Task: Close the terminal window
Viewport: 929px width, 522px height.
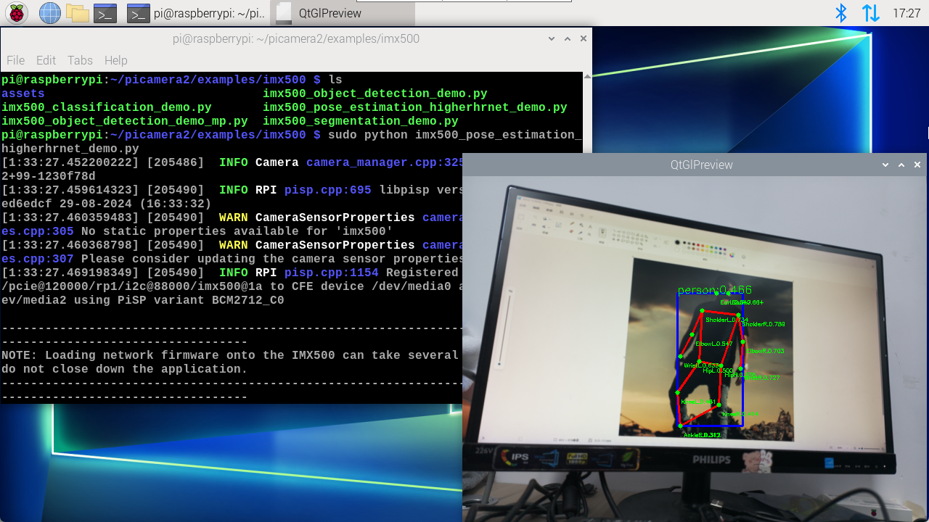Action: (x=583, y=38)
